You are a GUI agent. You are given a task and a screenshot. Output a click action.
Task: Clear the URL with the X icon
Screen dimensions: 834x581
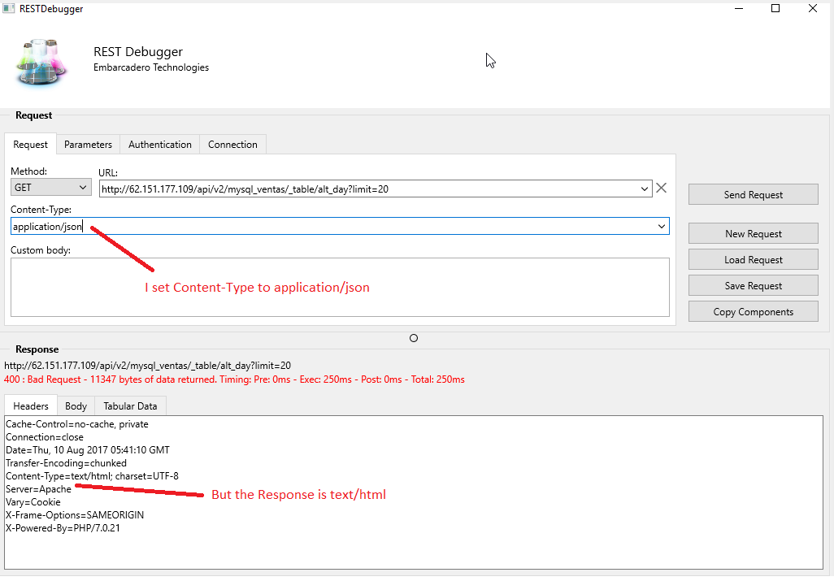point(661,189)
